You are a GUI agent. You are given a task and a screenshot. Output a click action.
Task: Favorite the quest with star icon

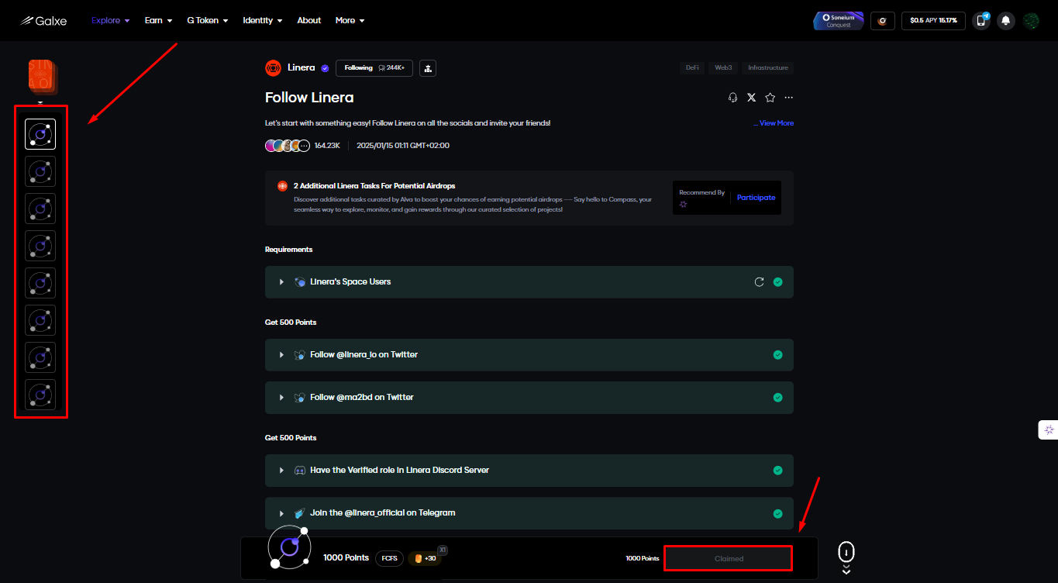pyautogui.click(x=770, y=98)
